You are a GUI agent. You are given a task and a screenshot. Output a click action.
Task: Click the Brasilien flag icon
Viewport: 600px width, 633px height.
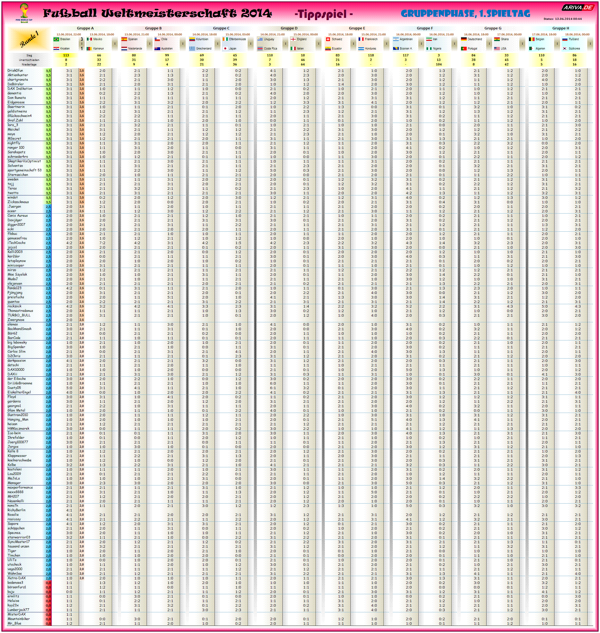56,39
